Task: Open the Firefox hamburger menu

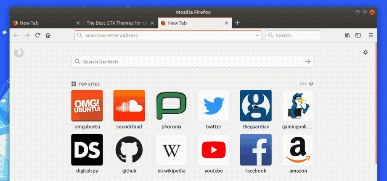Action: tap(371, 35)
